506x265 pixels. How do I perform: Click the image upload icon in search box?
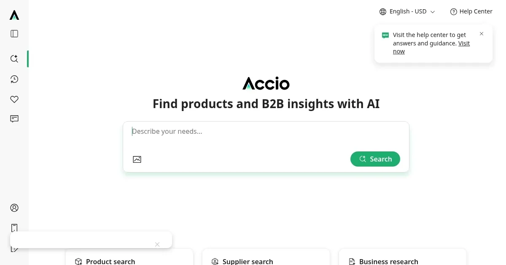tap(137, 159)
